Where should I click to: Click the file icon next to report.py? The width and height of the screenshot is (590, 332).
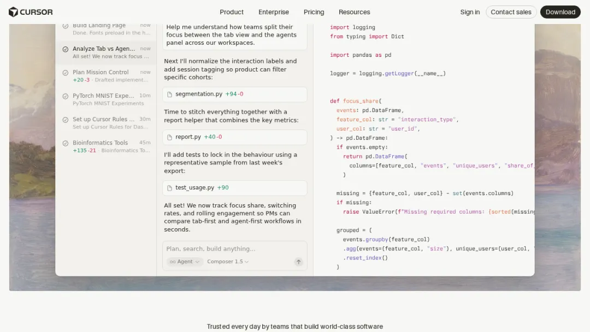[169, 137]
